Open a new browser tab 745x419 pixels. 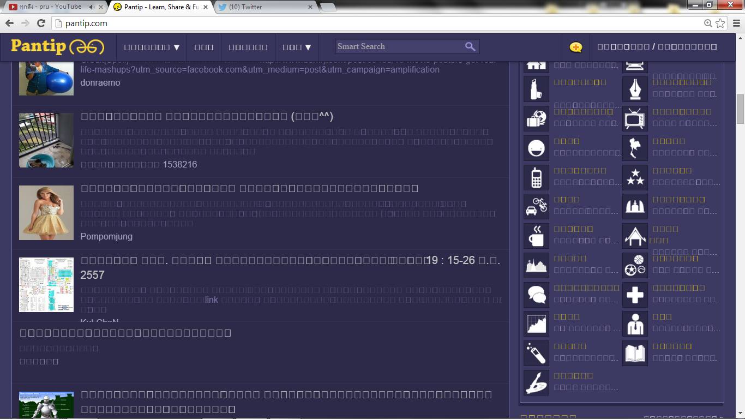pyautogui.click(x=328, y=7)
